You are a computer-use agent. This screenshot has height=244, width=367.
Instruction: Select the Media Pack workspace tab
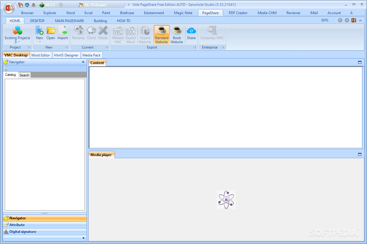[x=92, y=55]
